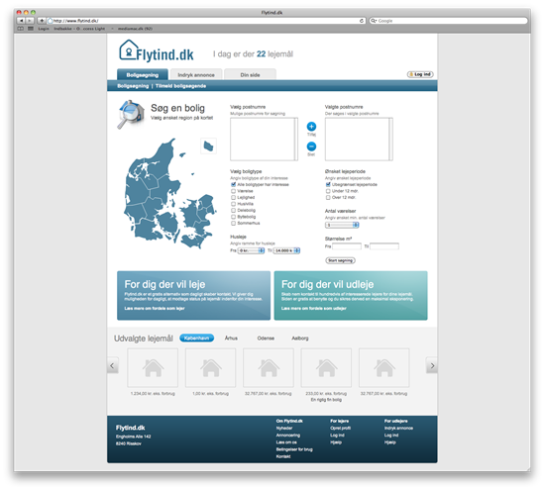Open footer Annoncering link
The height and width of the screenshot is (487, 544).
[x=288, y=435]
